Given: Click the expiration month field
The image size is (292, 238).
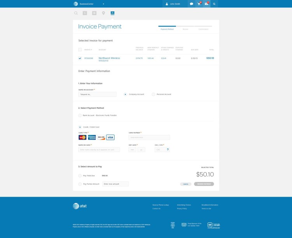Looking at the screenshot, I should tap(132, 150).
